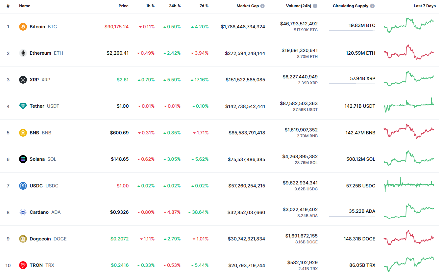Open Ethereum's last 7 days sparkline chart
Image resolution: width=443 pixels, height=277 pixels.
point(409,52)
